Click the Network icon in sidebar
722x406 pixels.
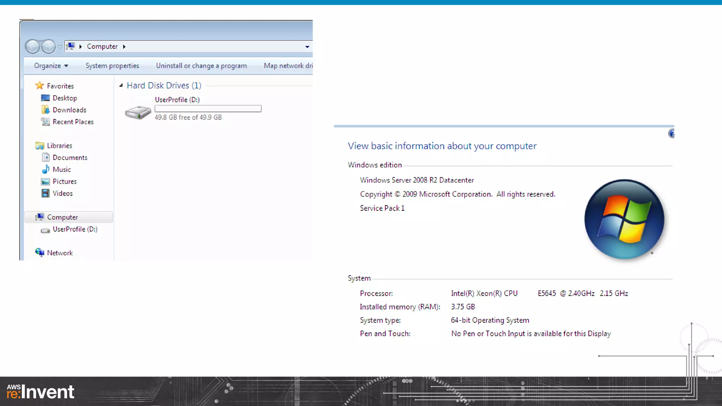coord(39,253)
